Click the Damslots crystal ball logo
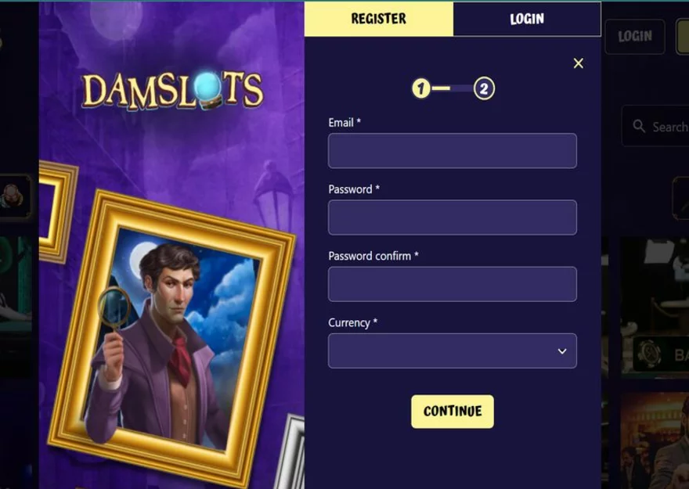The width and height of the screenshot is (689, 489). tap(173, 91)
